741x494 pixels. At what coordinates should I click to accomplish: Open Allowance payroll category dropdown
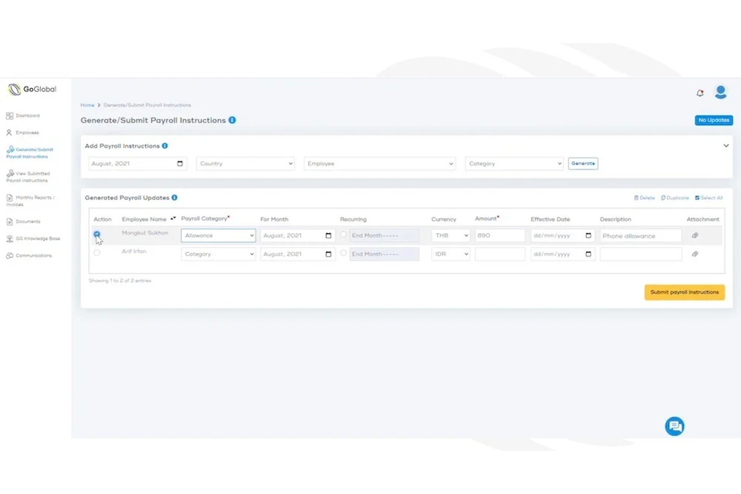pos(218,236)
